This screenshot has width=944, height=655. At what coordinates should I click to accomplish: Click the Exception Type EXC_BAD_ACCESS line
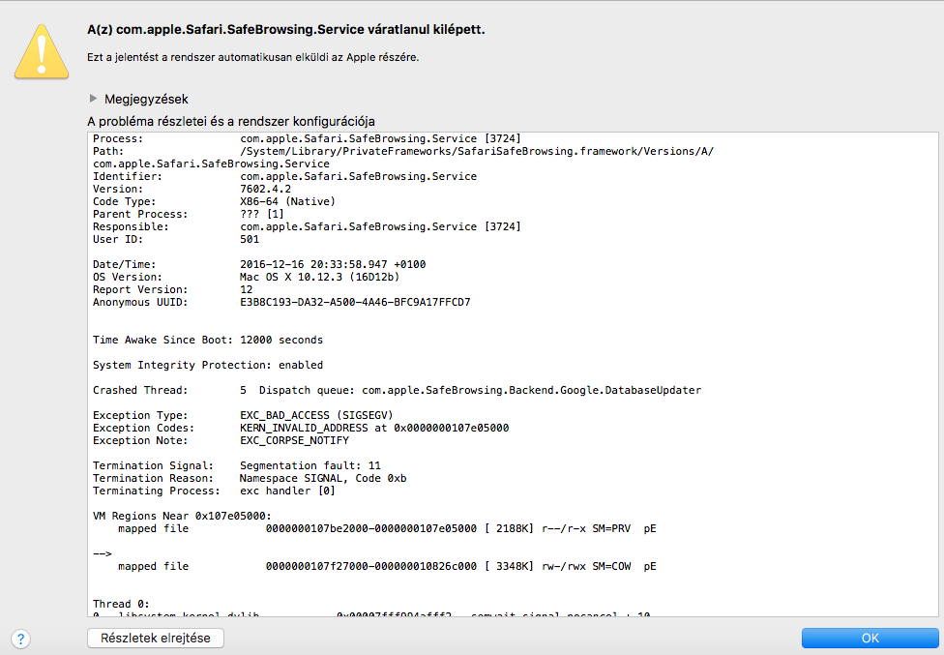(243, 415)
